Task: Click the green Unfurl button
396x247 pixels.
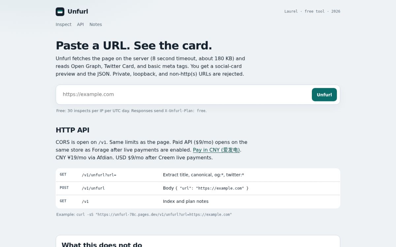Action: (x=324, y=95)
